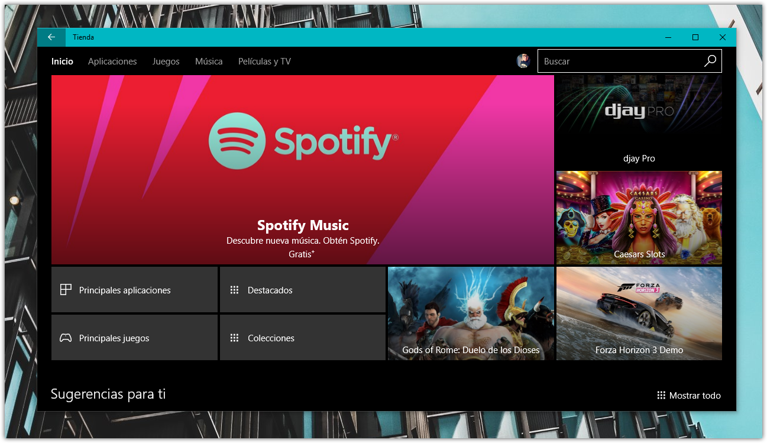
Task: Click the Sugerencias para ti heading
Action: point(108,394)
